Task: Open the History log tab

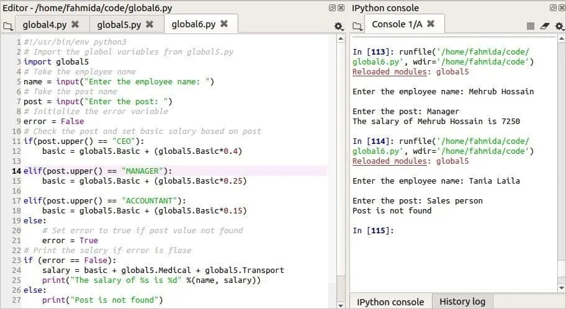Action: point(462,302)
